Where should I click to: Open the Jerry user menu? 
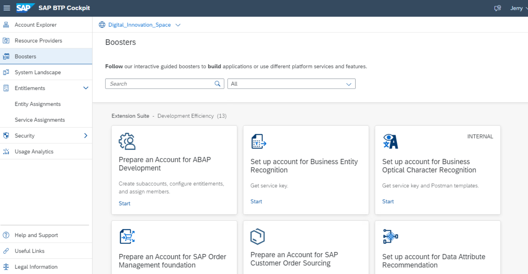[x=519, y=8]
